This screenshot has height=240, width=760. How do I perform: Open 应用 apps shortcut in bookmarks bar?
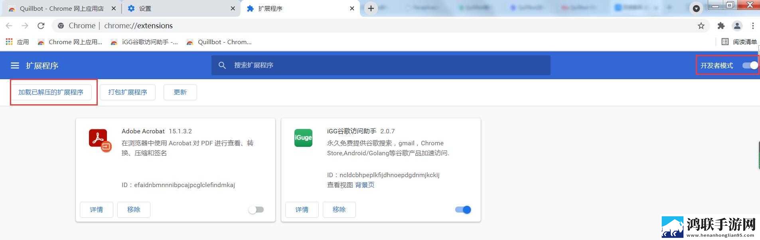click(17, 42)
